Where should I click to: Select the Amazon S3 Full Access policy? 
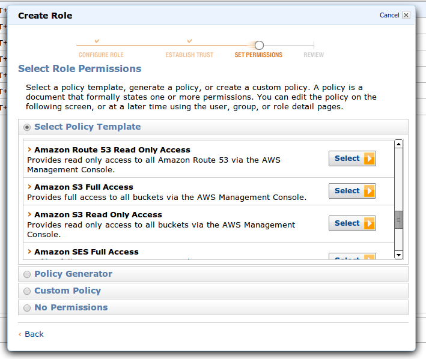coord(352,191)
